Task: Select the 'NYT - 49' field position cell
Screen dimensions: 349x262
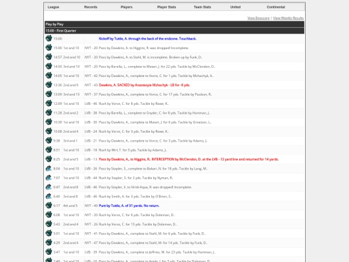Action: coord(91,206)
